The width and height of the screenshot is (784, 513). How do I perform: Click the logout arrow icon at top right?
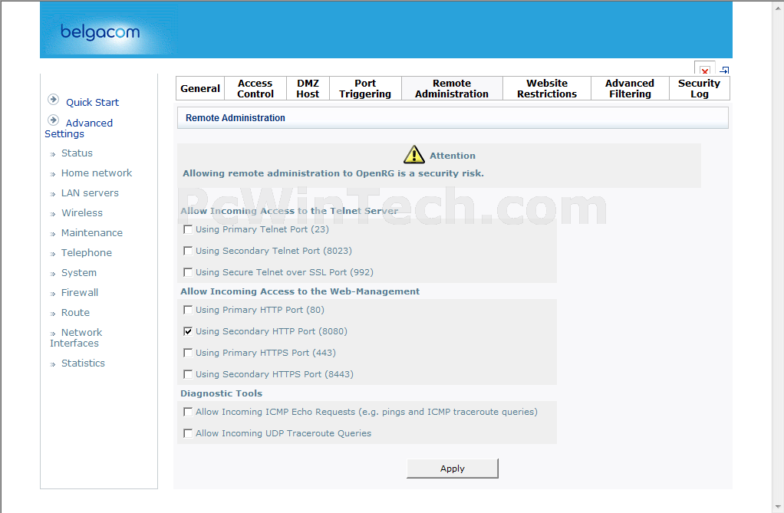click(724, 71)
